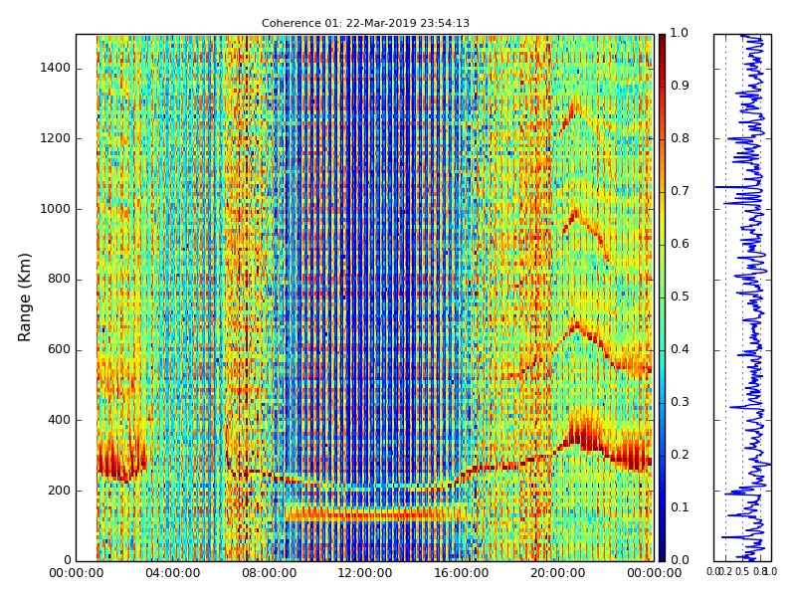
Task: Click the colorbar 0.3 label
Action: [680, 402]
